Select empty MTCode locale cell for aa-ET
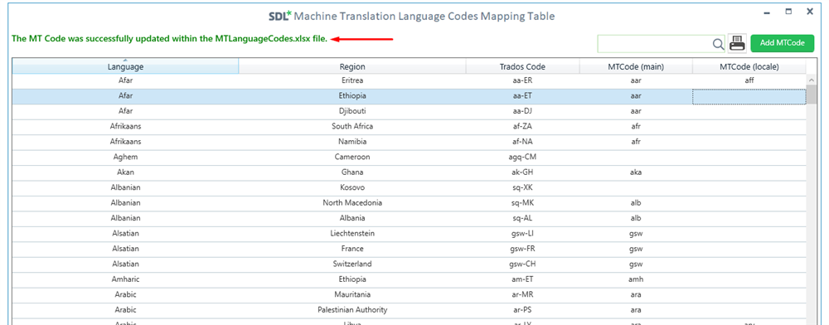The width and height of the screenshot is (829, 325). pyautogui.click(x=749, y=96)
